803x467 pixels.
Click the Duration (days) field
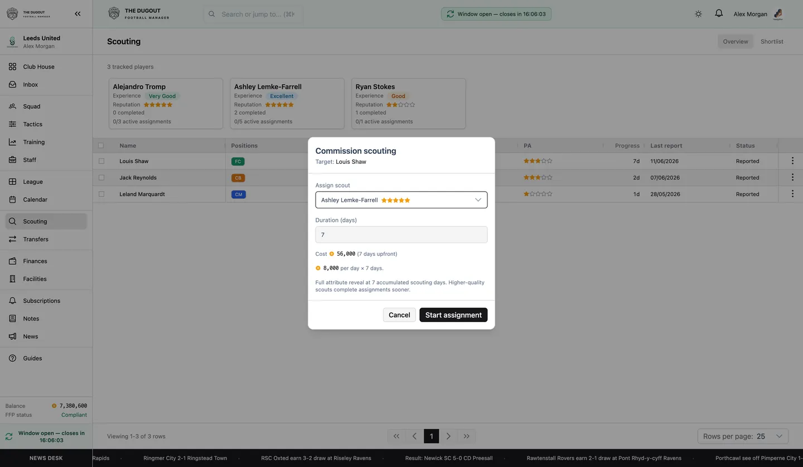point(401,235)
